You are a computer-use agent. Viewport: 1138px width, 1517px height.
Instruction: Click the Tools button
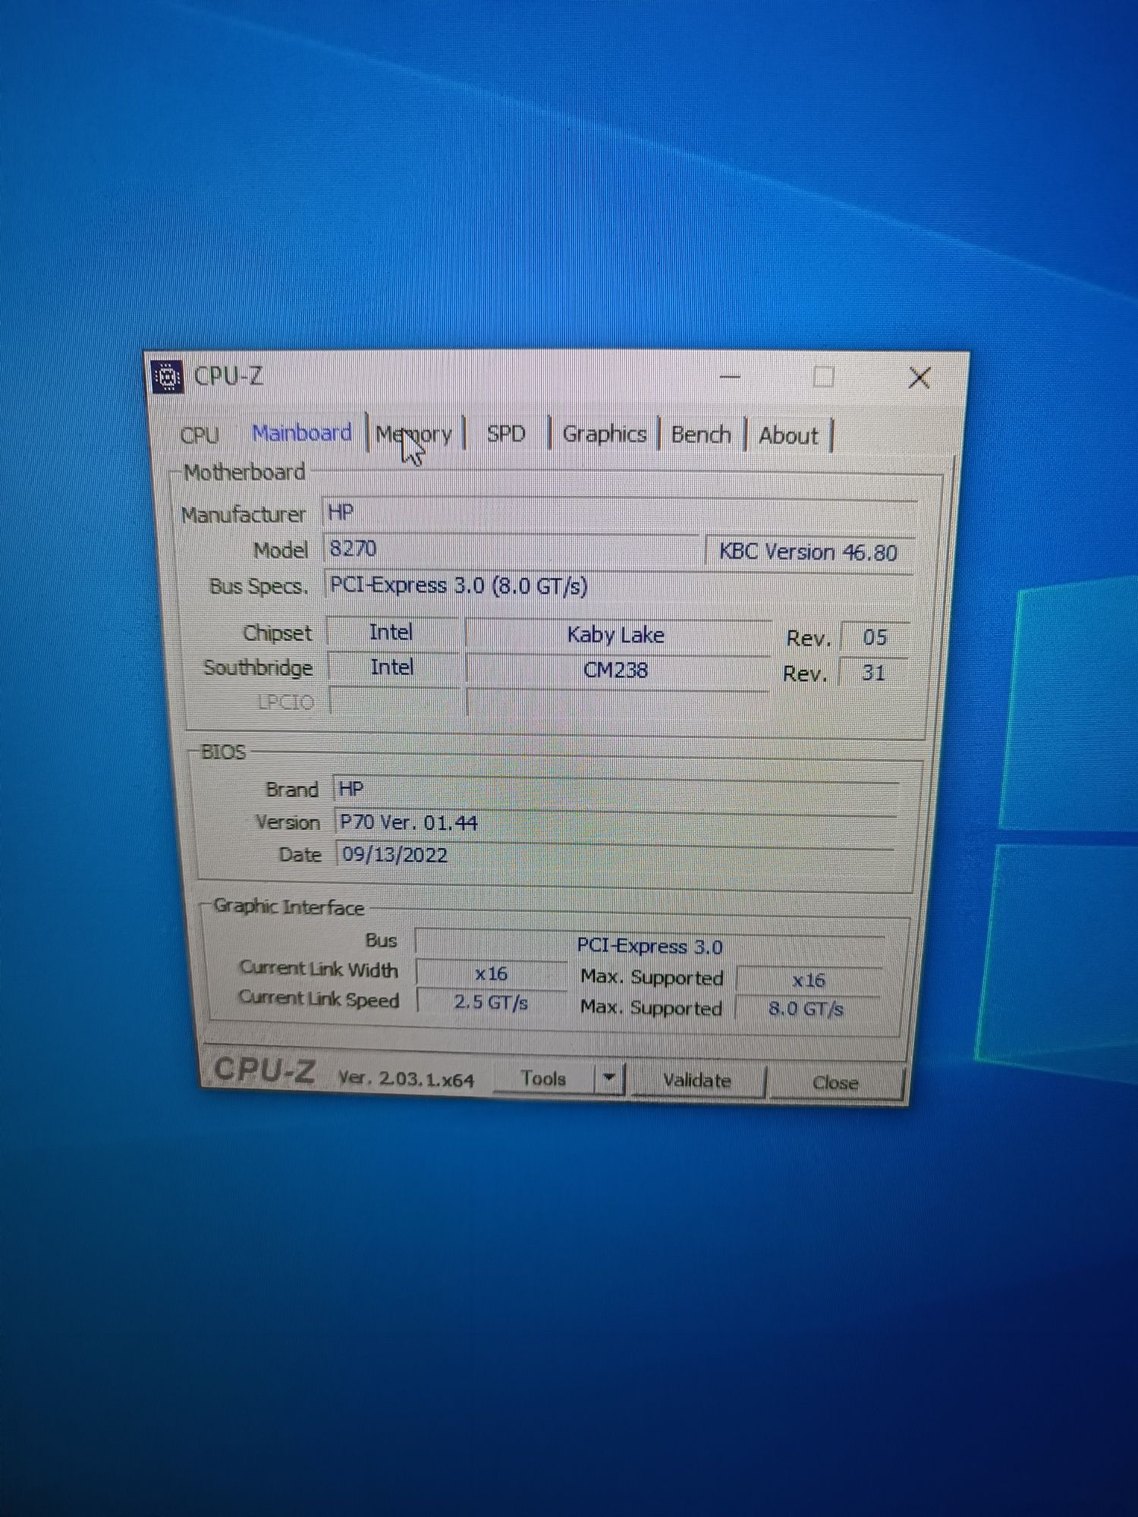tap(543, 1078)
